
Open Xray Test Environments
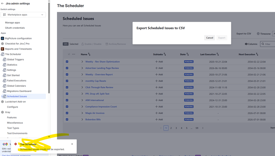tap(17, 133)
